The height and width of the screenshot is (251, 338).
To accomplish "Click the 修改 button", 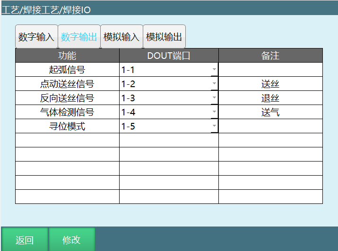I will (x=71, y=240).
